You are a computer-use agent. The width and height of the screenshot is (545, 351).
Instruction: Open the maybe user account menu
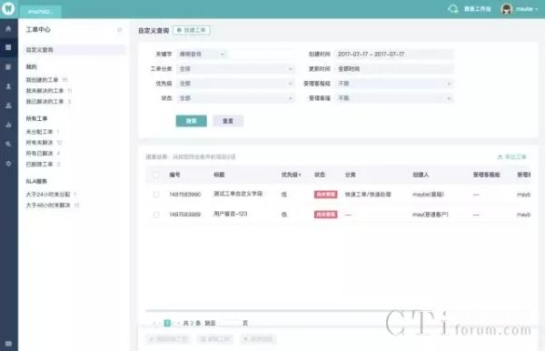coord(520,9)
